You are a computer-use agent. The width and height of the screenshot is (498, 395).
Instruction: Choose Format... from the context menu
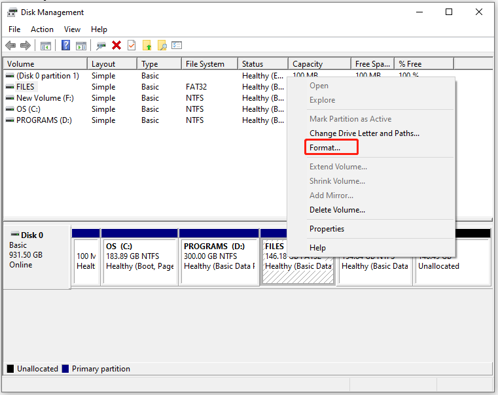(x=325, y=148)
